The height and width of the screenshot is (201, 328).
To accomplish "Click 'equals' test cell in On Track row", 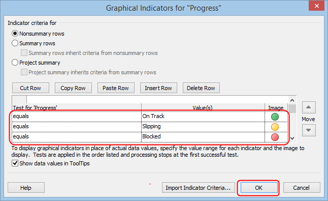I will point(77,117).
